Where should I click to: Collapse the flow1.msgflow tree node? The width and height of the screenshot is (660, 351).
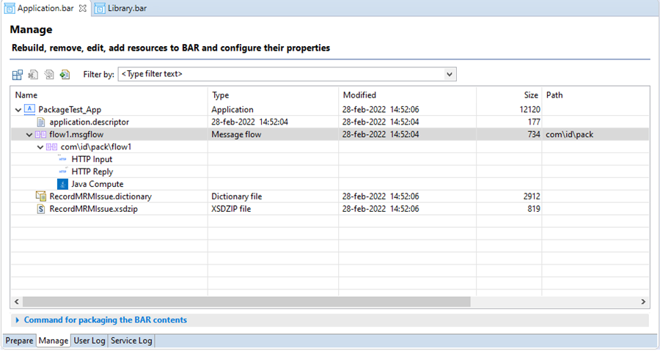[x=29, y=135]
